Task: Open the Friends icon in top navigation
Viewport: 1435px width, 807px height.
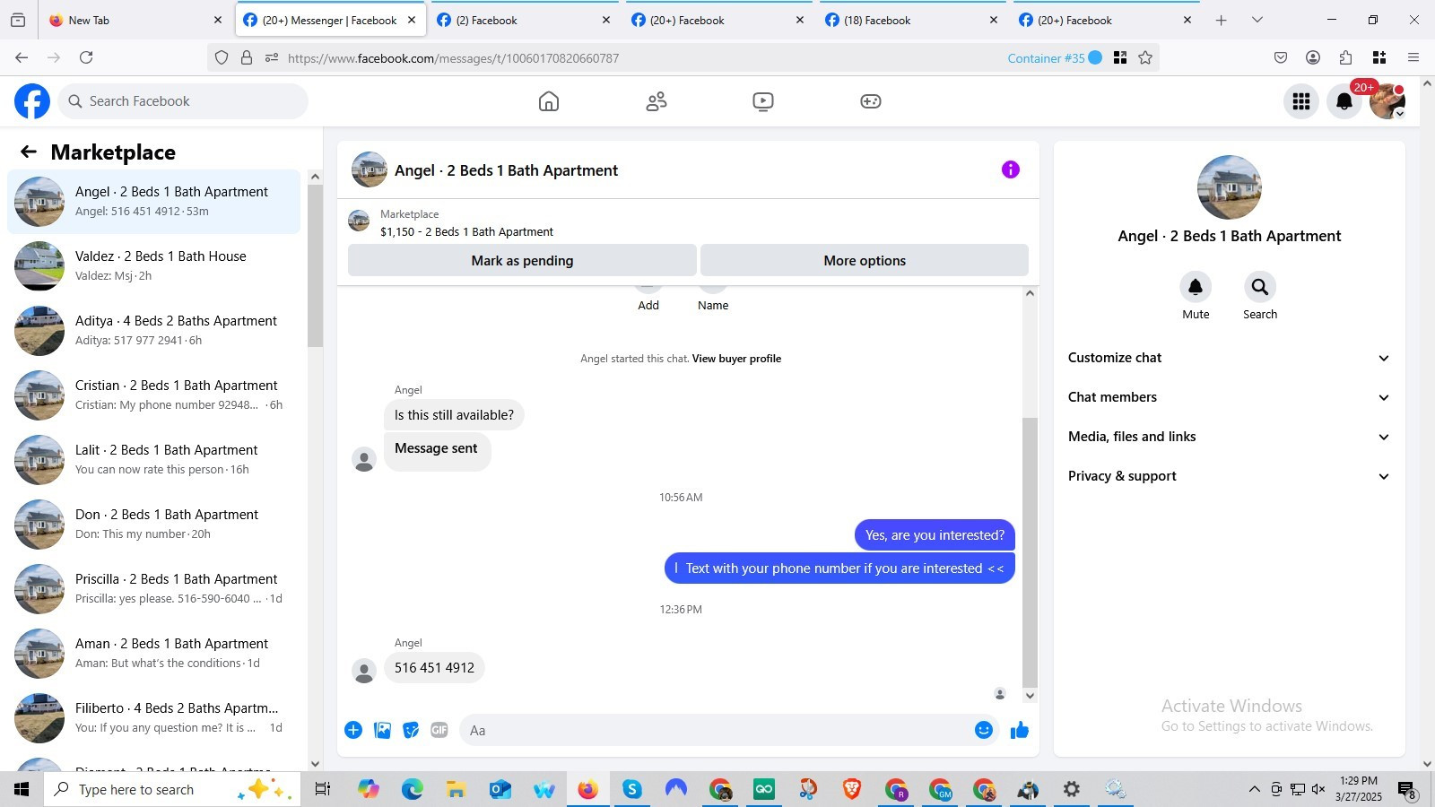Action: tap(657, 101)
